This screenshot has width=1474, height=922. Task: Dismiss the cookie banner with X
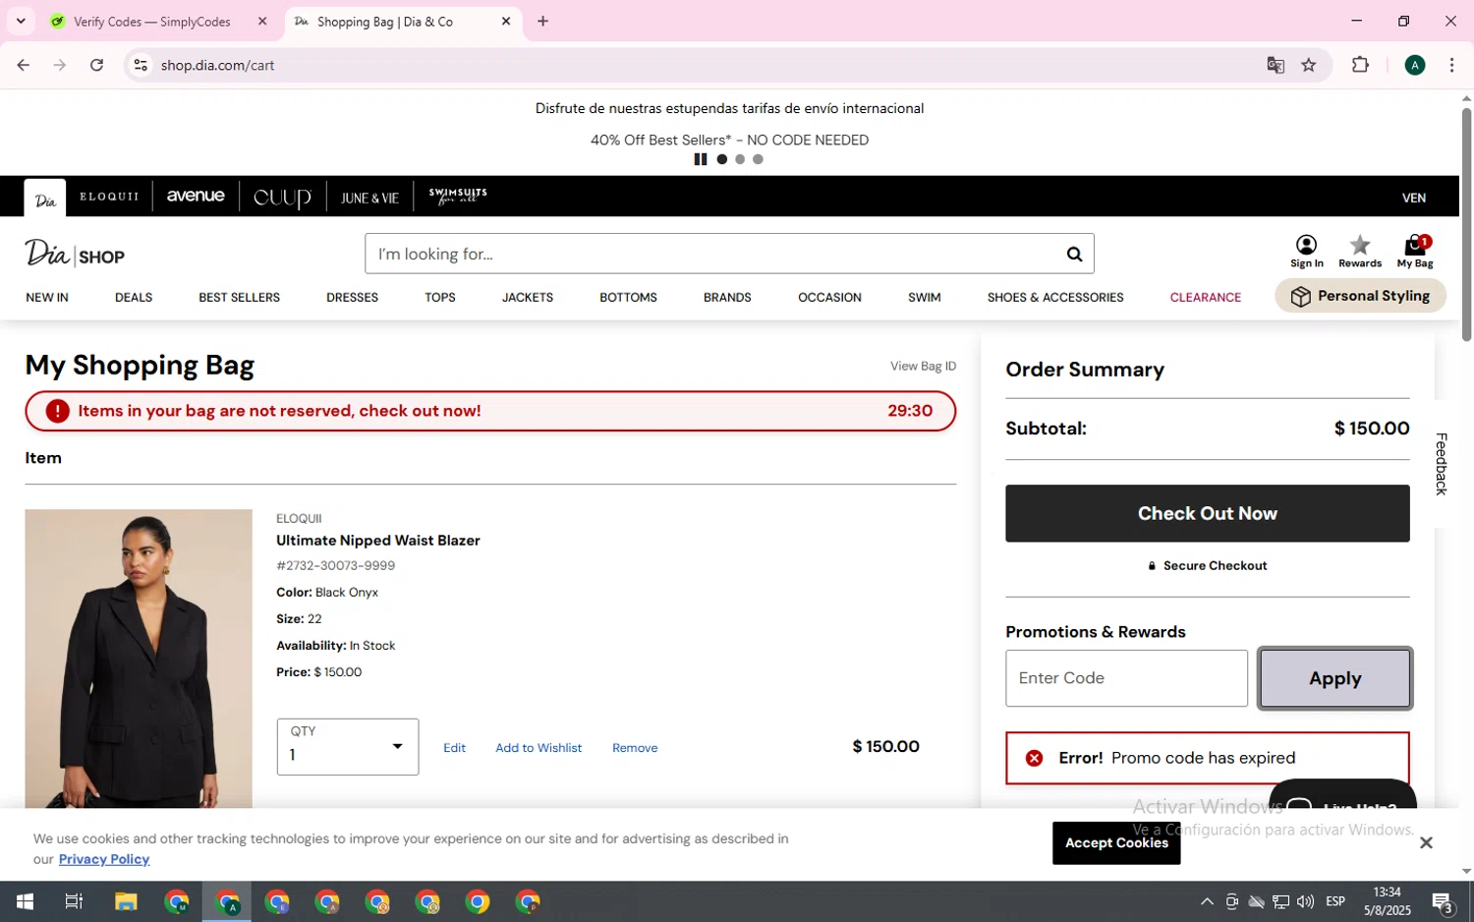pyautogui.click(x=1426, y=842)
